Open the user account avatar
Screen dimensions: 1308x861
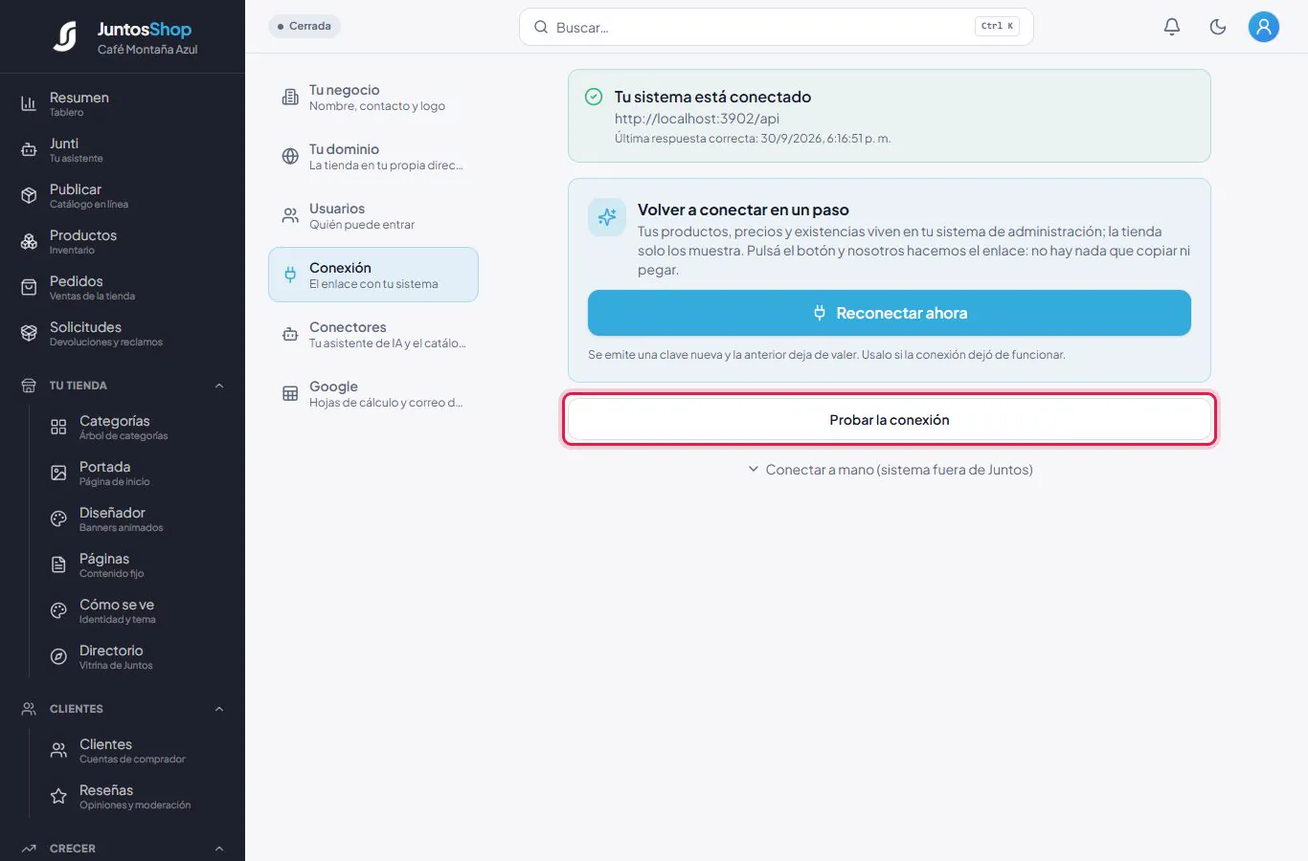1264,27
